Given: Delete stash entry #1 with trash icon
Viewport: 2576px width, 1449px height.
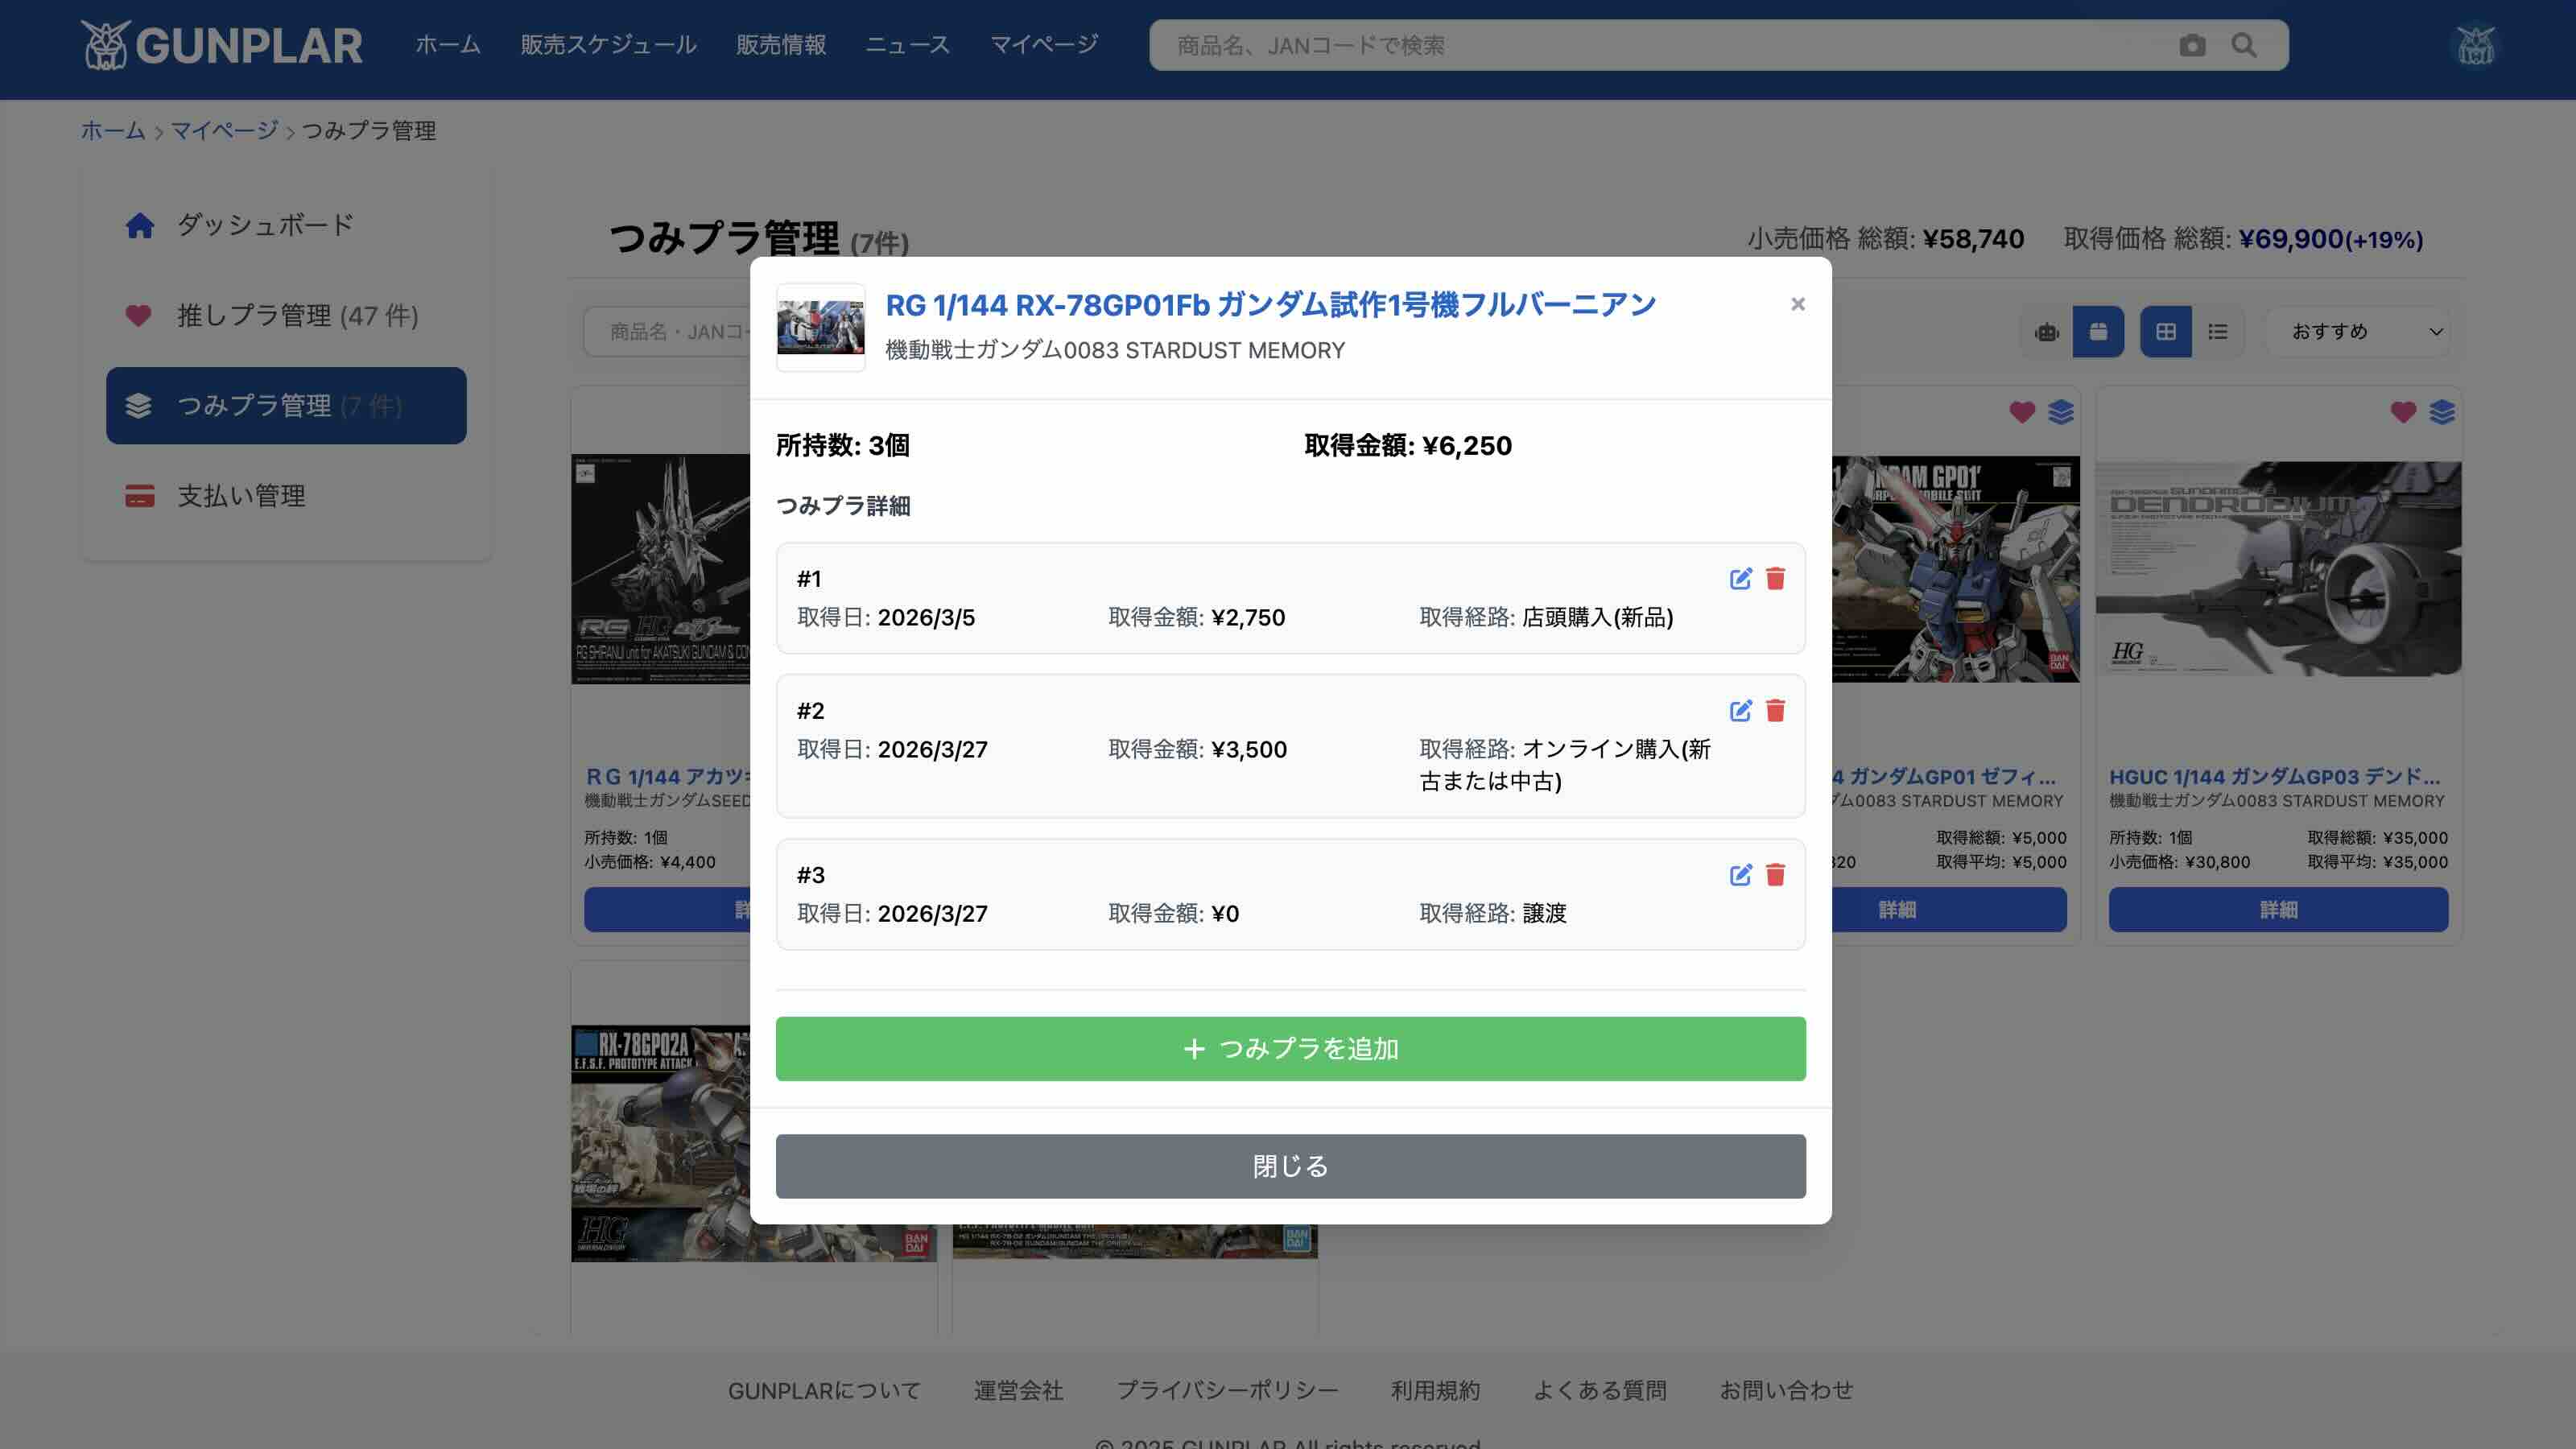Looking at the screenshot, I should pos(1775,579).
